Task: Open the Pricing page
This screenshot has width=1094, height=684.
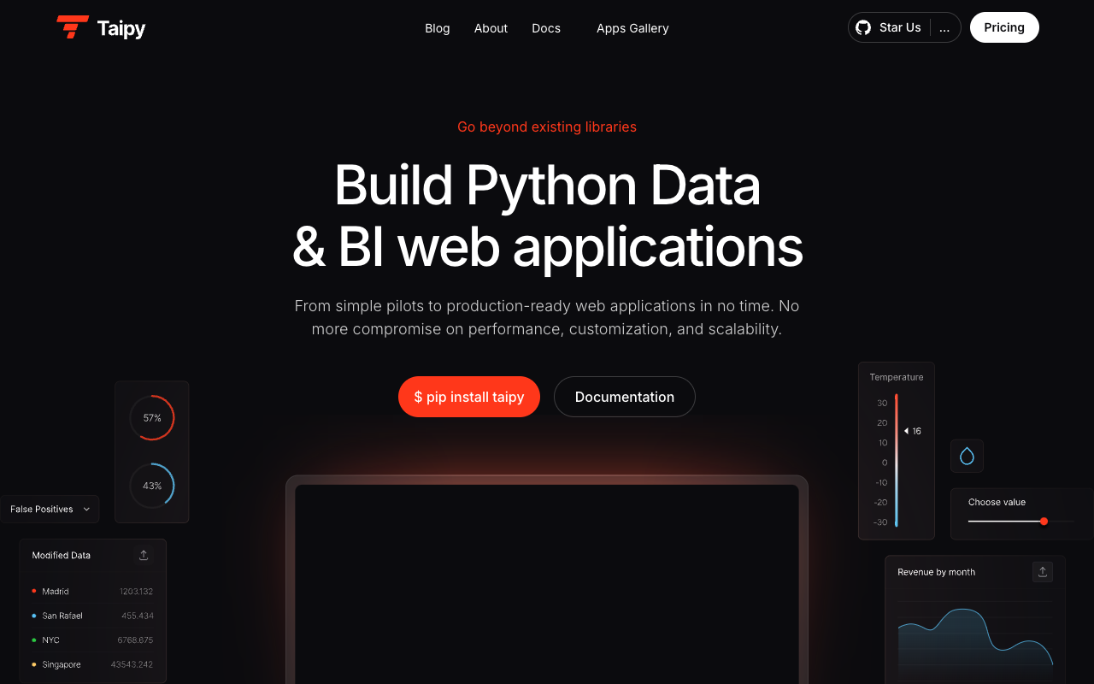Action: 1004,27
